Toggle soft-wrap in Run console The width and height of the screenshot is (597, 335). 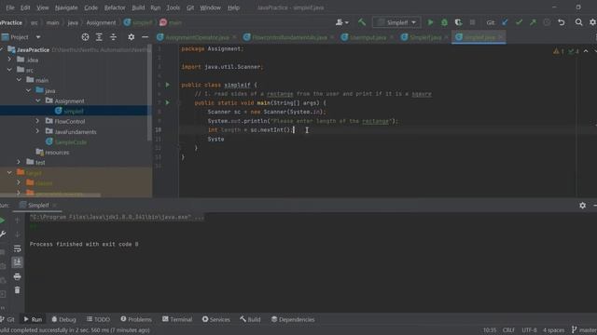click(x=17, y=248)
